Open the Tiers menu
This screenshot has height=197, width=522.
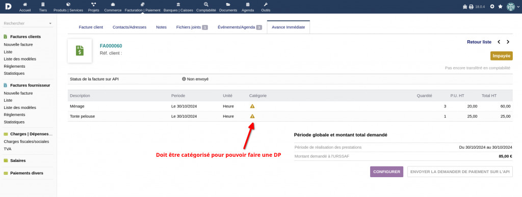[43, 7]
